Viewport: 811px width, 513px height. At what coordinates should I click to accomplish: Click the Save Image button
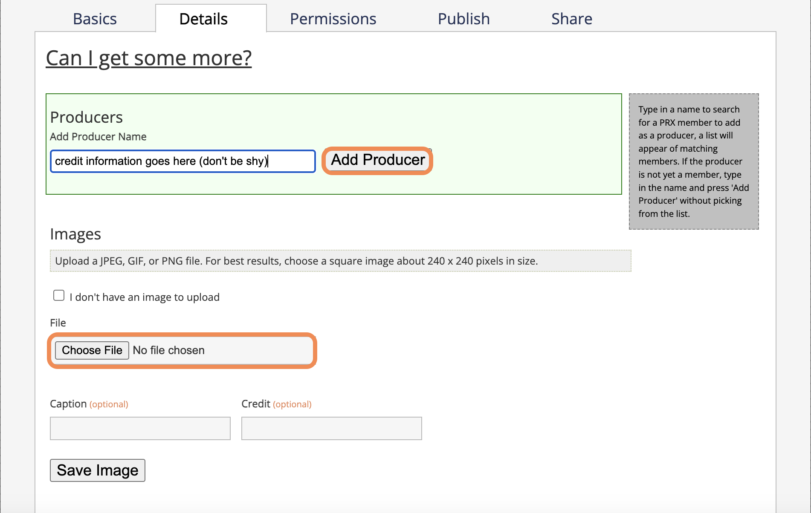98,470
